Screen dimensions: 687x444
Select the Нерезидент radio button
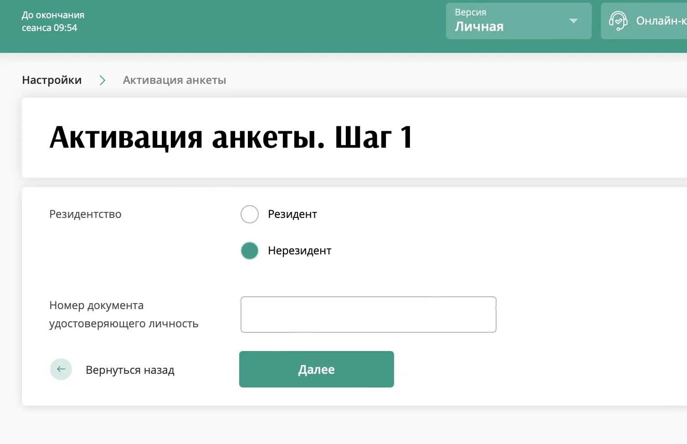[x=249, y=251]
